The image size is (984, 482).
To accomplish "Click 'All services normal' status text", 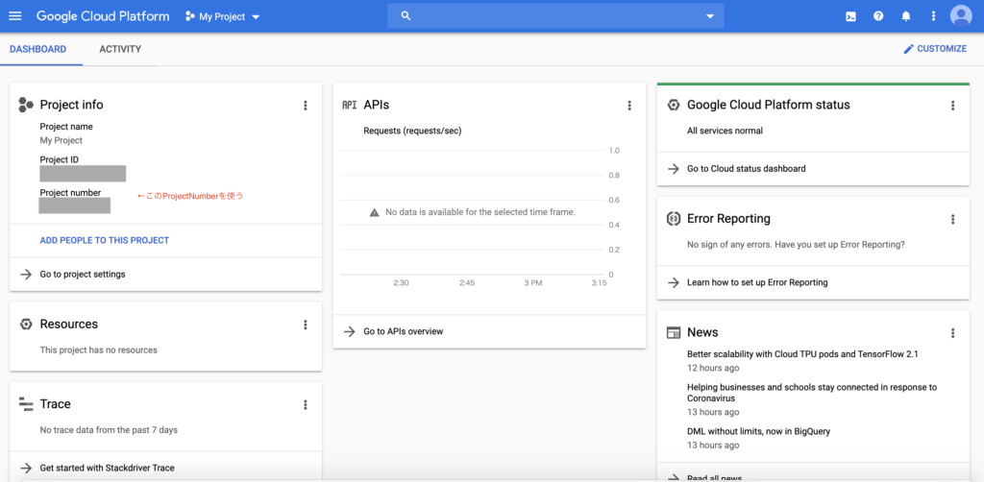I will pyautogui.click(x=725, y=131).
